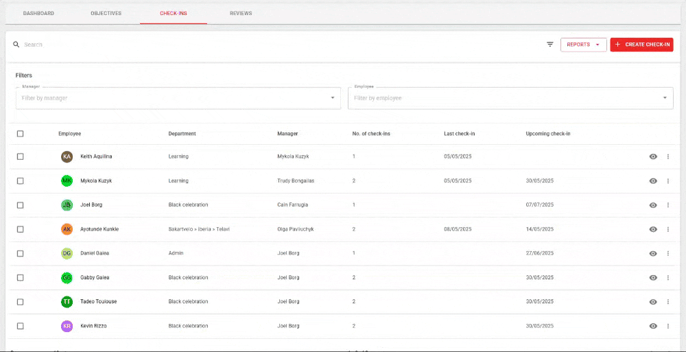Open more options for Daniel Galea row
The width and height of the screenshot is (686, 352).
(x=667, y=253)
